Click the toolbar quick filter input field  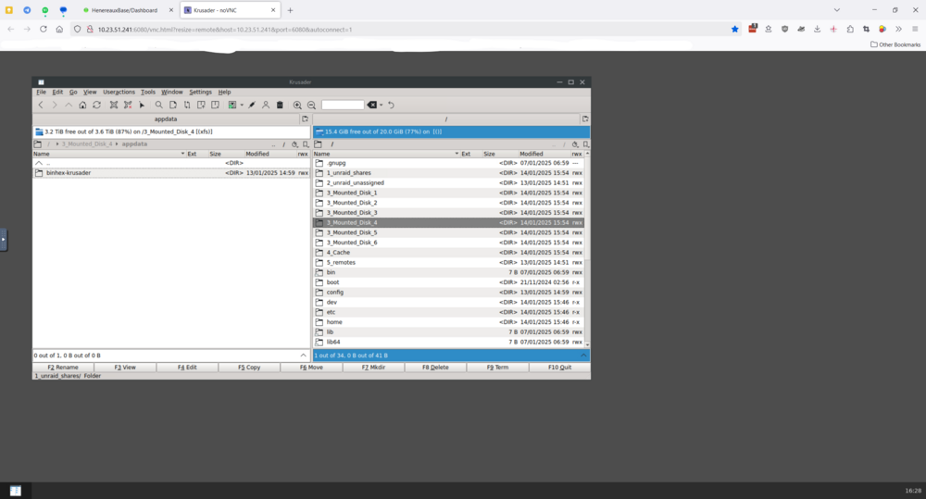pyautogui.click(x=343, y=106)
